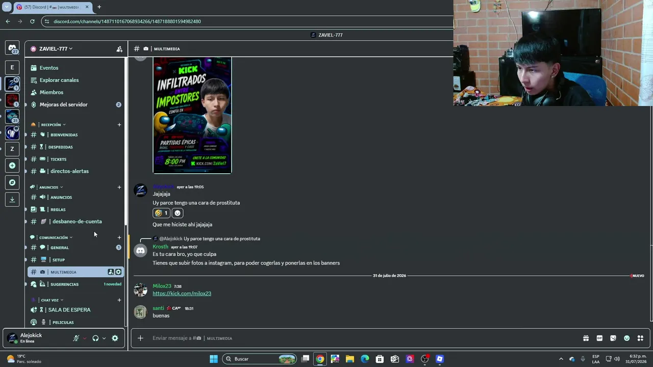Open headphone output options arrow
Image resolution: width=653 pixels, height=367 pixels.
coord(104,338)
